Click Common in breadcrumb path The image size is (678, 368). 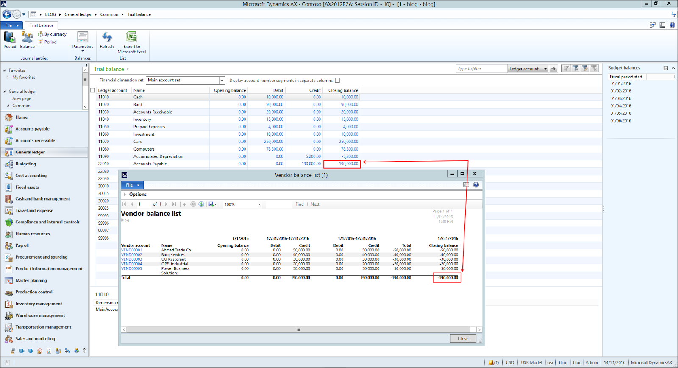[x=109, y=14]
